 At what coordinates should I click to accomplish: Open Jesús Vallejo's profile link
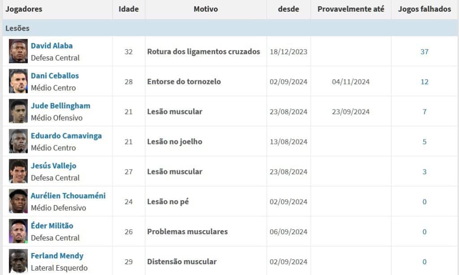pyautogui.click(x=54, y=166)
